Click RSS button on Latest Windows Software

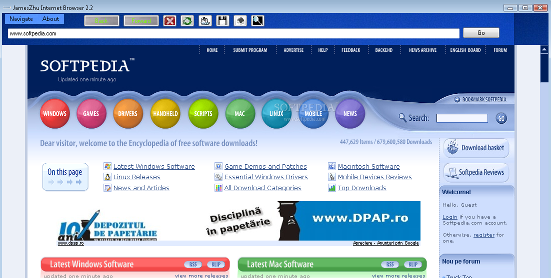click(x=193, y=265)
